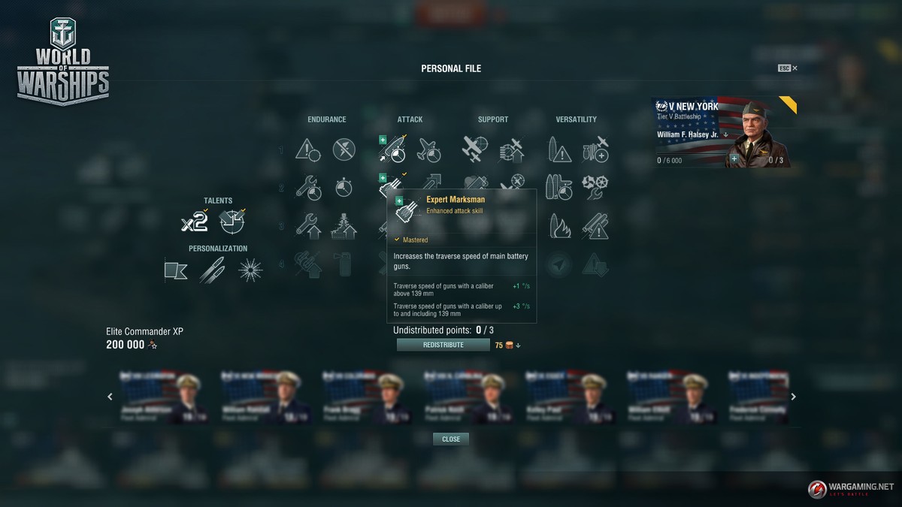This screenshot has width=902, height=507.
Task: Select the shell with flame Versatility skill
Action: (x=560, y=226)
